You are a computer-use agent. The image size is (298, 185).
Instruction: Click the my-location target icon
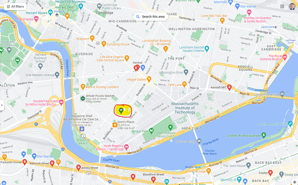click(294, 182)
